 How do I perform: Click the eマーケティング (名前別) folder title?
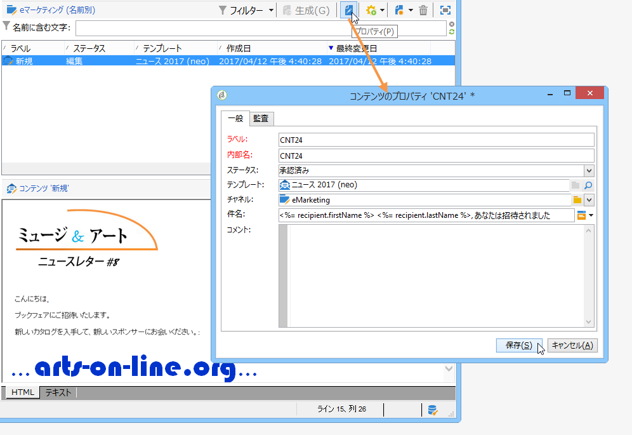click(57, 10)
